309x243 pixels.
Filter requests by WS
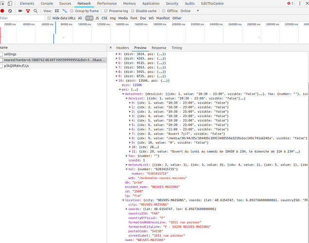pos(151,18)
